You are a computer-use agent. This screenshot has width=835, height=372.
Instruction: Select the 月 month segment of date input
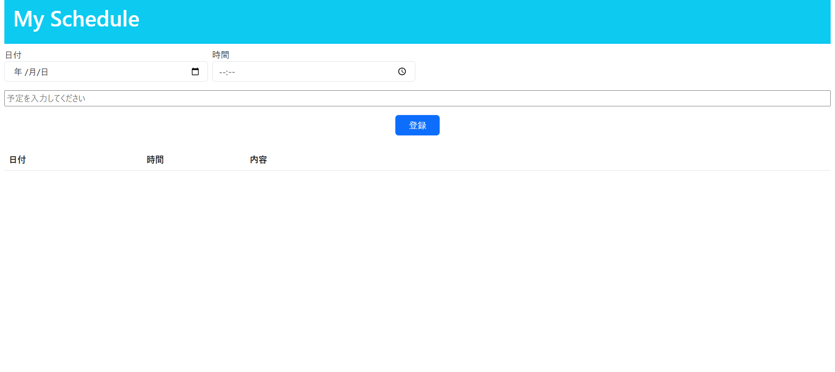(x=32, y=72)
